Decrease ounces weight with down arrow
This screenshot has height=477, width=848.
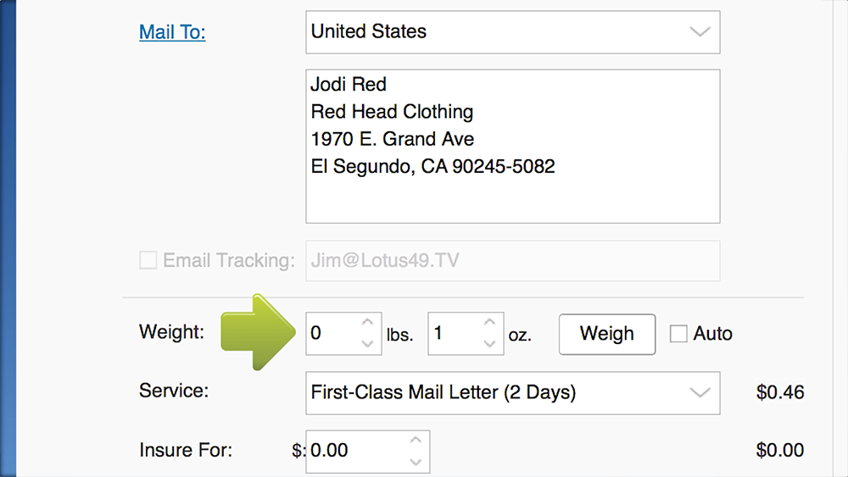[x=489, y=344]
